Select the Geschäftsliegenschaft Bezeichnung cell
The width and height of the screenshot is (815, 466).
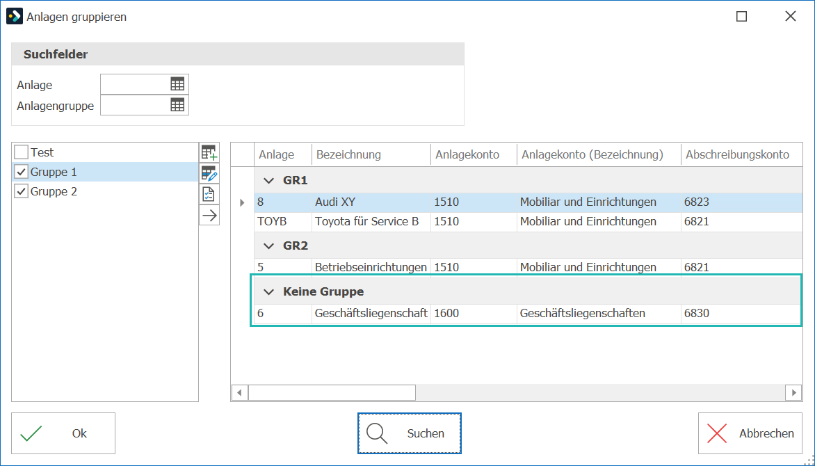point(371,313)
